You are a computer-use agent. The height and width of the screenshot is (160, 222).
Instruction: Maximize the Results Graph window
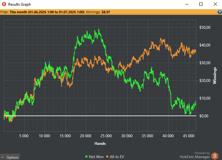(201, 4)
